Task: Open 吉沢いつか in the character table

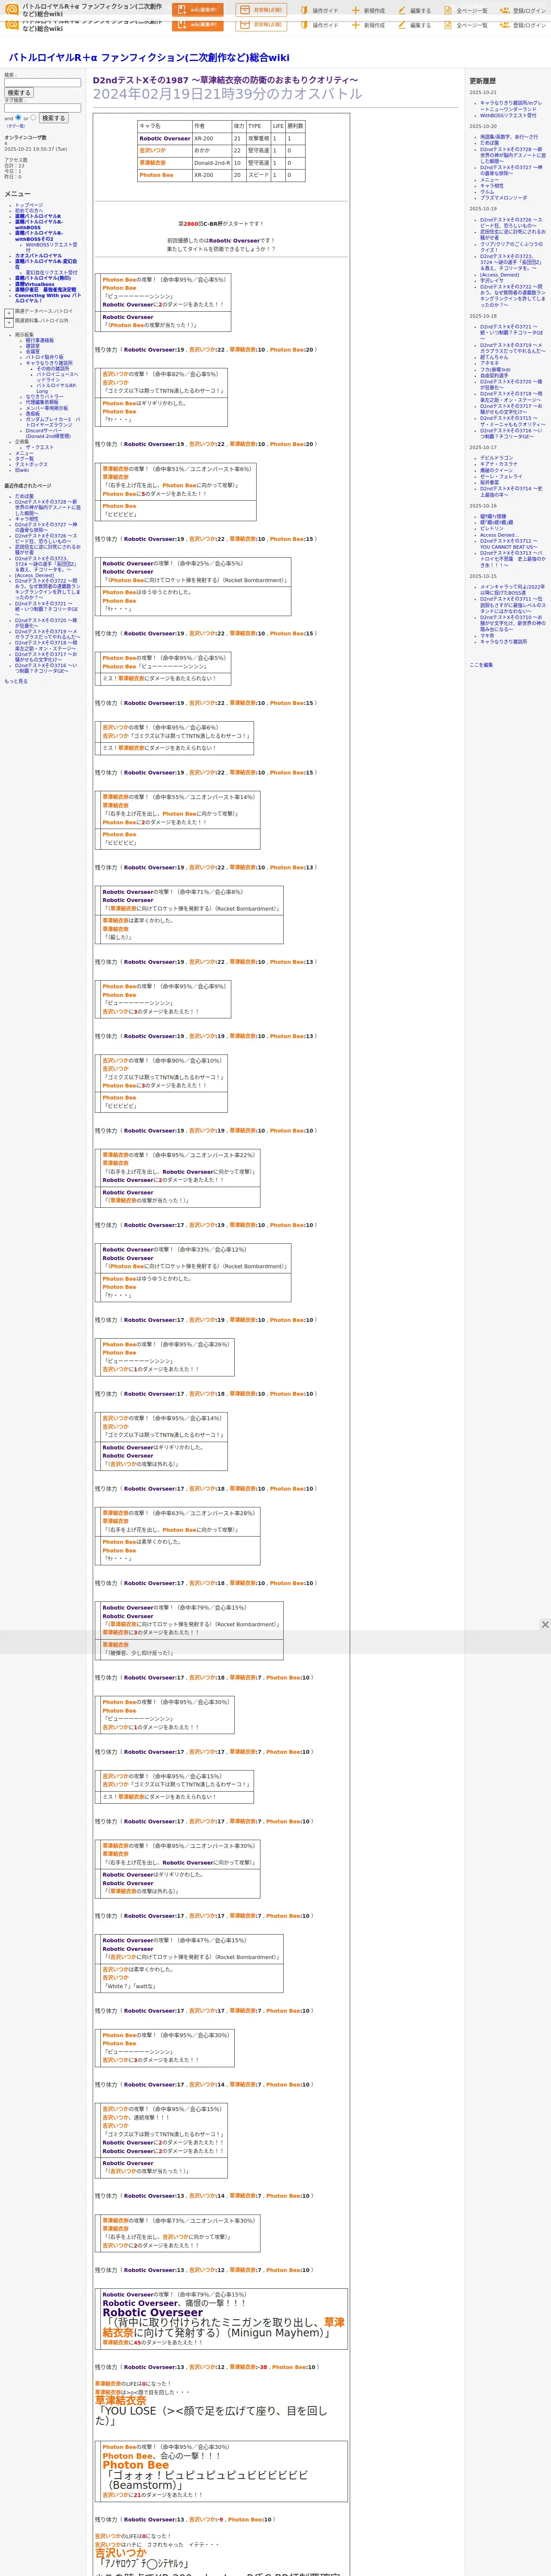Action: pyautogui.click(x=153, y=150)
